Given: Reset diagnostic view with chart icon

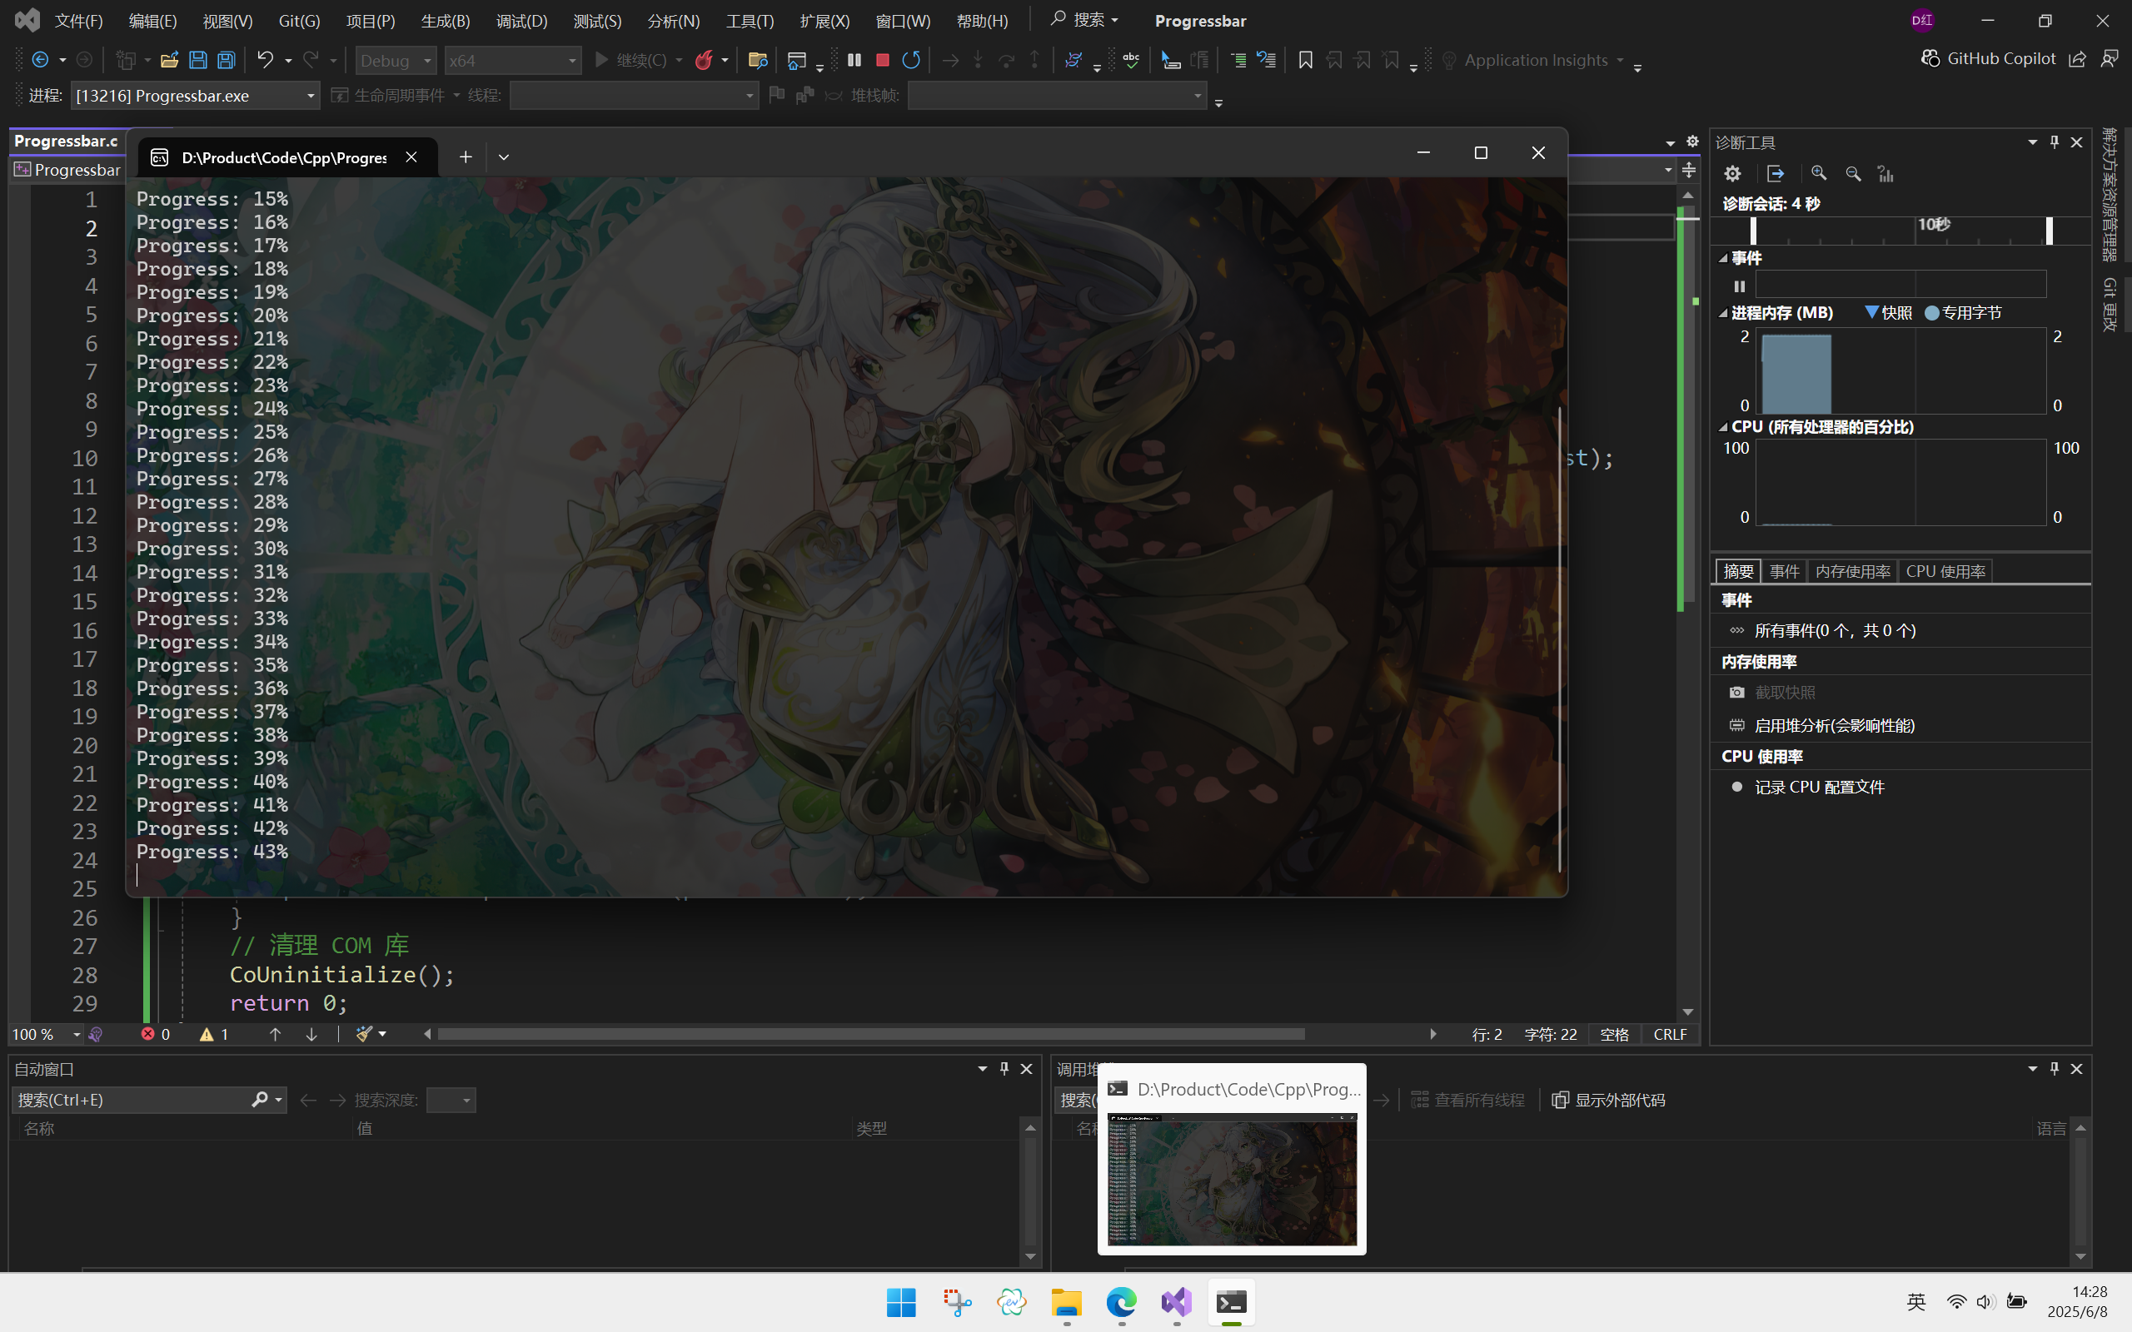Looking at the screenshot, I should pyautogui.click(x=1885, y=173).
